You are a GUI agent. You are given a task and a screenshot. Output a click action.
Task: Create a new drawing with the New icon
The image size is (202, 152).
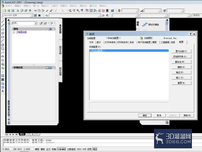tap(5, 10)
